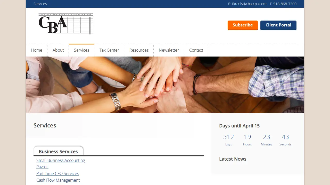This screenshot has height=185, width=330.
Task: View the Cash Flow Management service
Action: pyautogui.click(x=58, y=180)
